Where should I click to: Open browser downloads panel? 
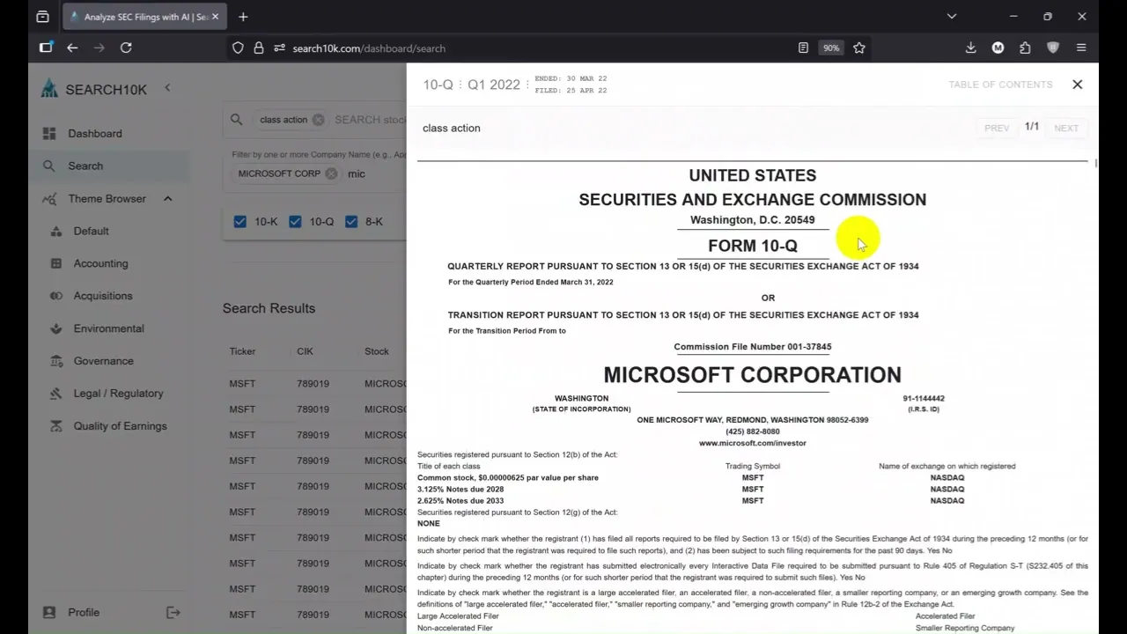point(970,48)
